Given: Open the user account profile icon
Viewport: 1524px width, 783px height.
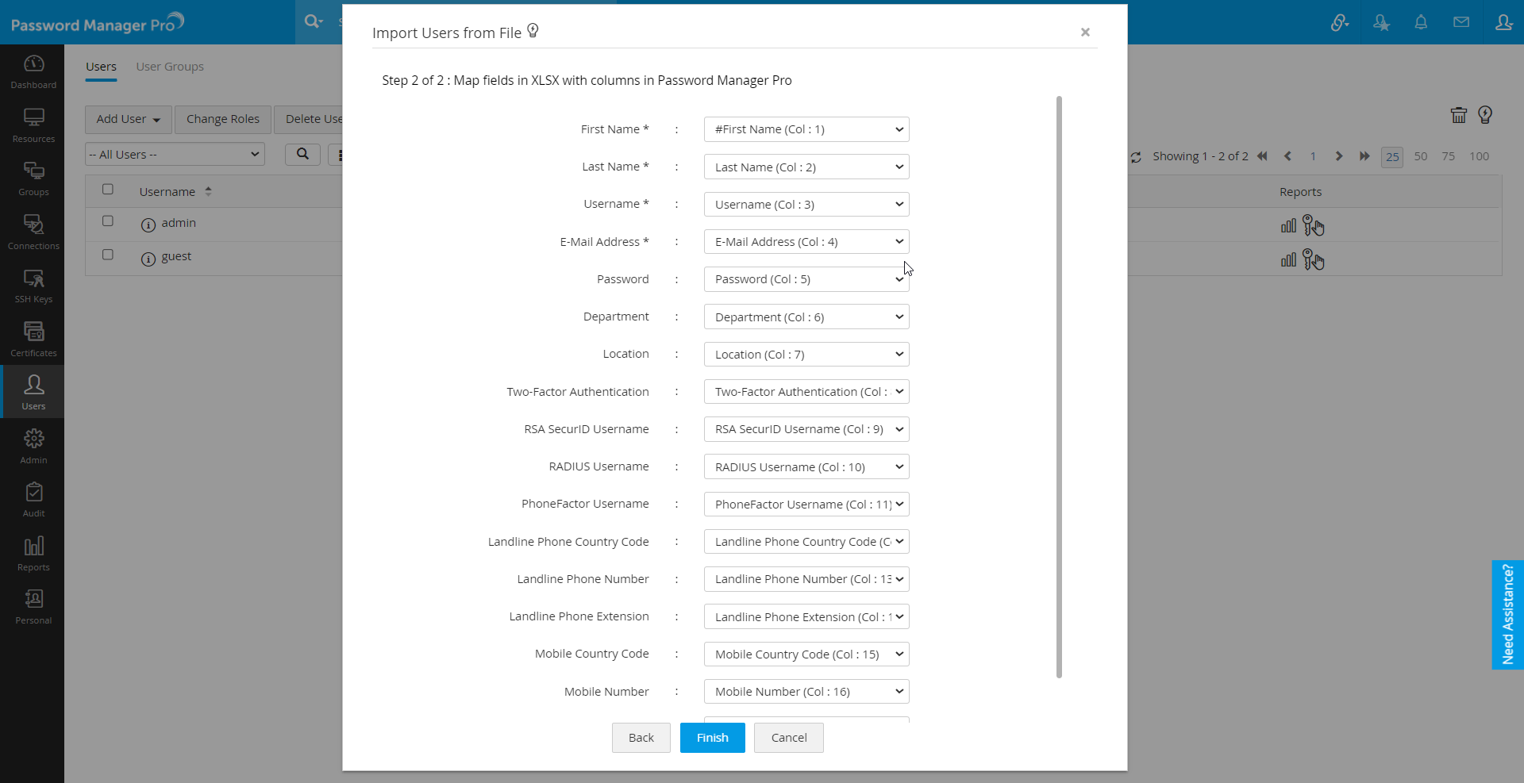Looking at the screenshot, I should pos(1503,22).
